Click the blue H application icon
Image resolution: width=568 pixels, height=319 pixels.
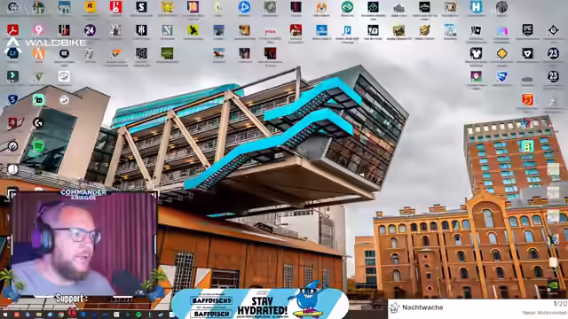click(476, 7)
